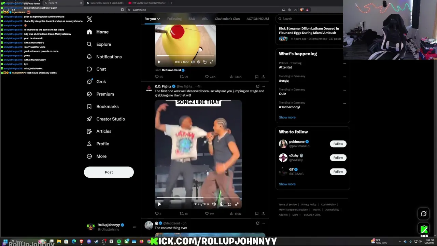Screen dimensions: 437x246
Task: Switch to the BAU tab
Action: pyautogui.click(x=192, y=19)
